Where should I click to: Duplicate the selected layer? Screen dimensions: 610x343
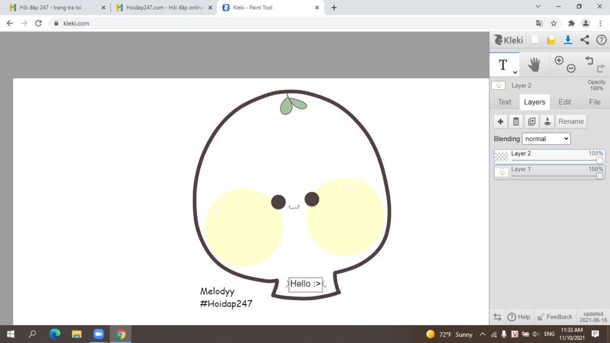[531, 121]
